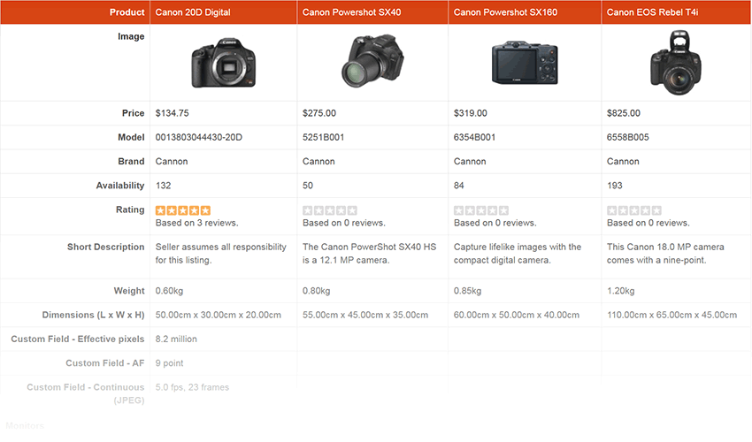The width and height of the screenshot is (752, 442).
Task: Click the Short Description row label
Action: pos(105,247)
